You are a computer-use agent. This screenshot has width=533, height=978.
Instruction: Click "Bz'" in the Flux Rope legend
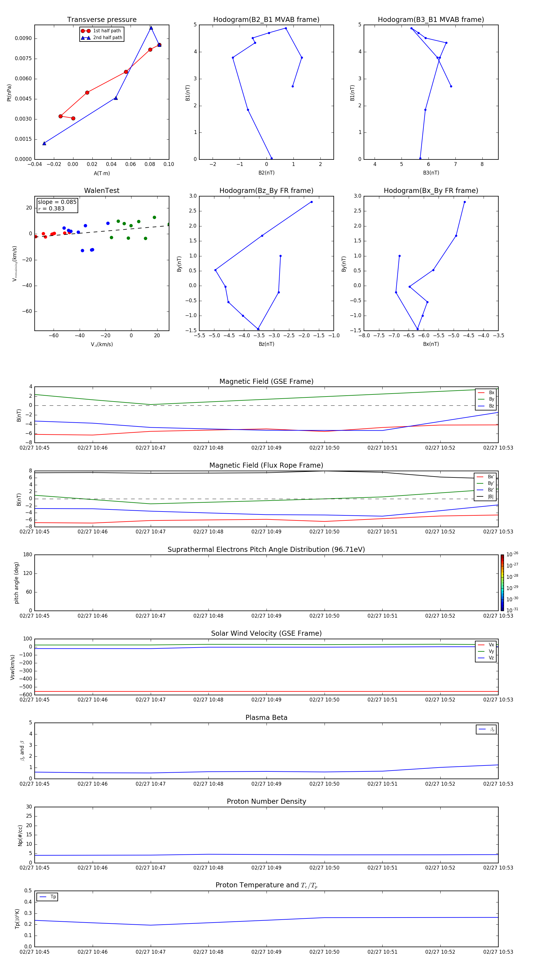[491, 490]
